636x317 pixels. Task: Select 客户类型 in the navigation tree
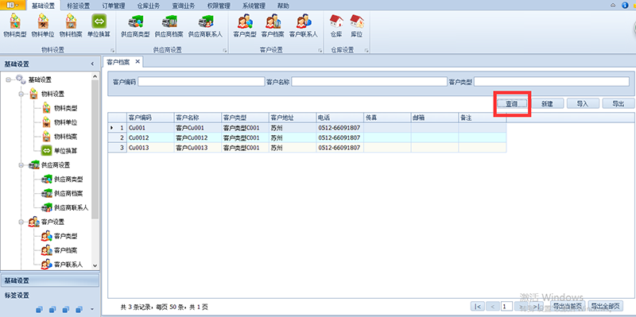coord(65,236)
